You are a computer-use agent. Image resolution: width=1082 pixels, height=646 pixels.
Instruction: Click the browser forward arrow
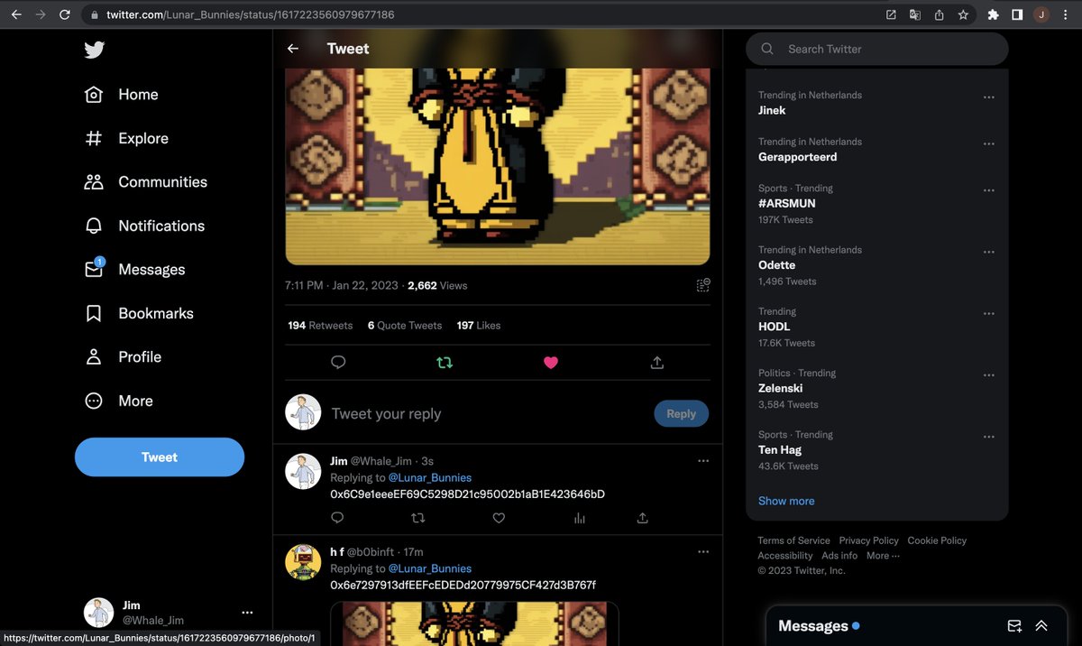pos(41,14)
